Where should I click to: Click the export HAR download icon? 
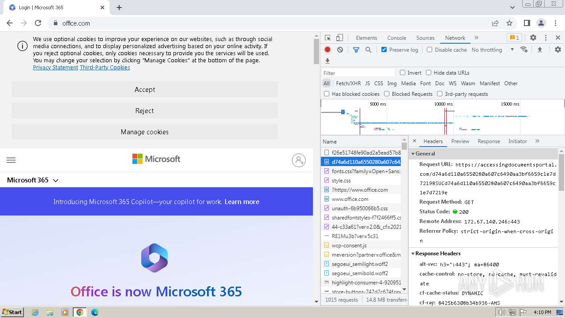[x=328, y=61]
